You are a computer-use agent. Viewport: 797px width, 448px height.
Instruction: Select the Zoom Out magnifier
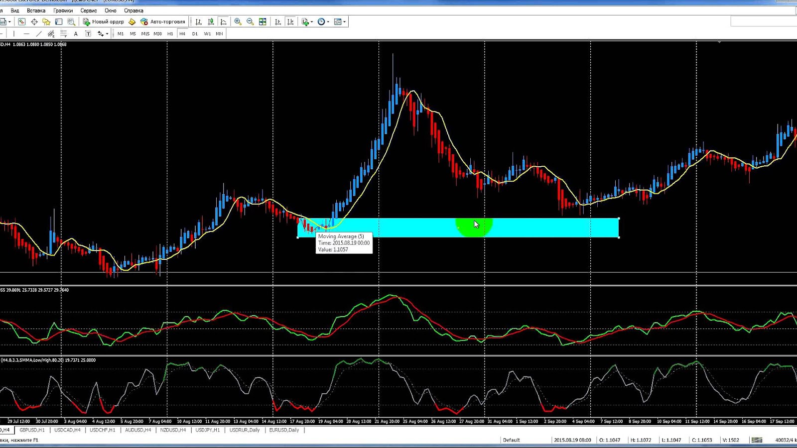(x=250, y=21)
